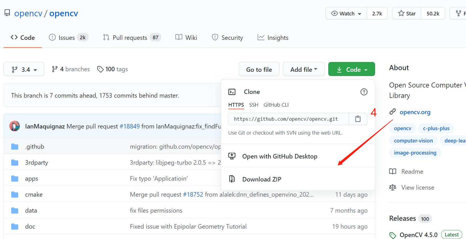This screenshot has width=466, height=239.
Task: Click the clone URL text field
Action: tap(289, 119)
